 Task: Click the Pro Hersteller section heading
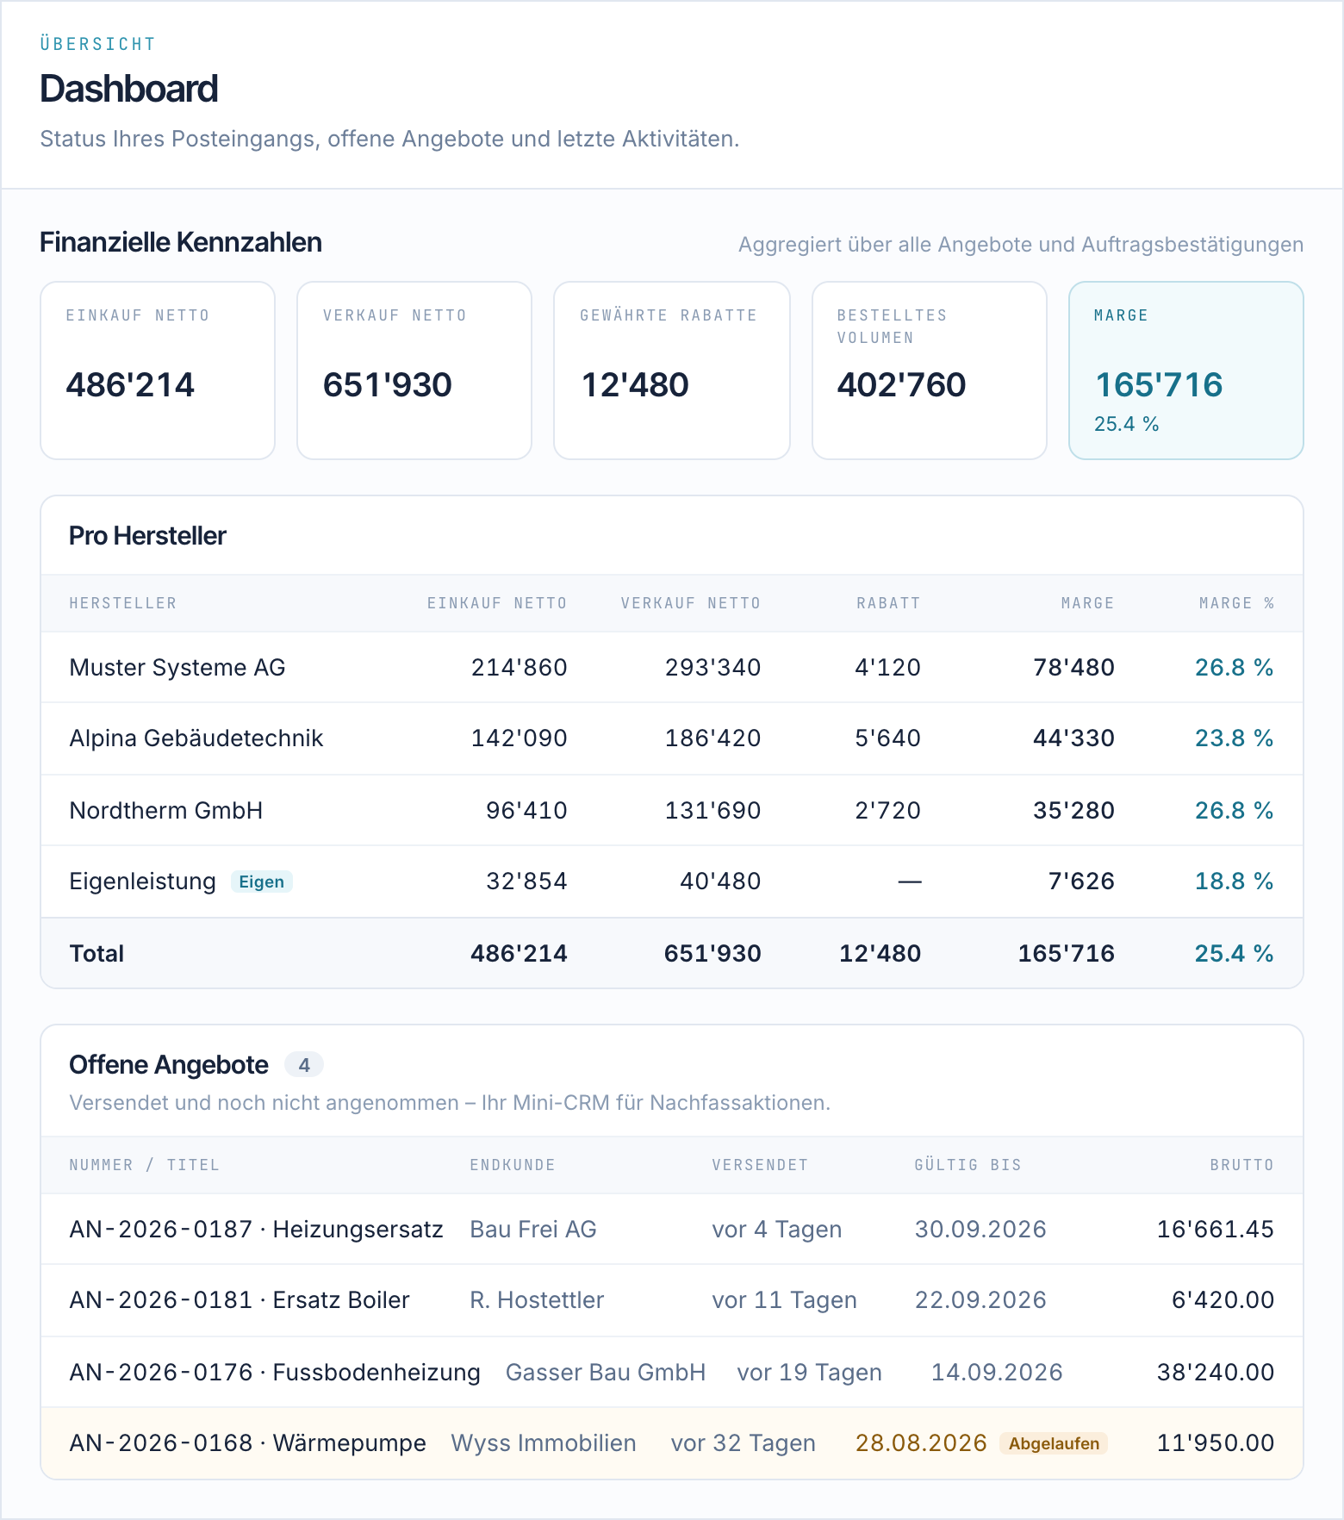click(x=147, y=536)
